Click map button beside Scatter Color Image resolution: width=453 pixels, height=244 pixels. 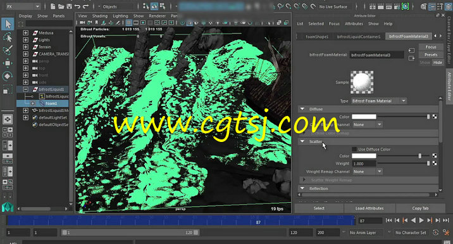pyautogui.click(x=435, y=156)
